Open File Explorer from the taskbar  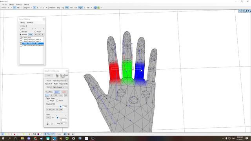coord(22,138)
